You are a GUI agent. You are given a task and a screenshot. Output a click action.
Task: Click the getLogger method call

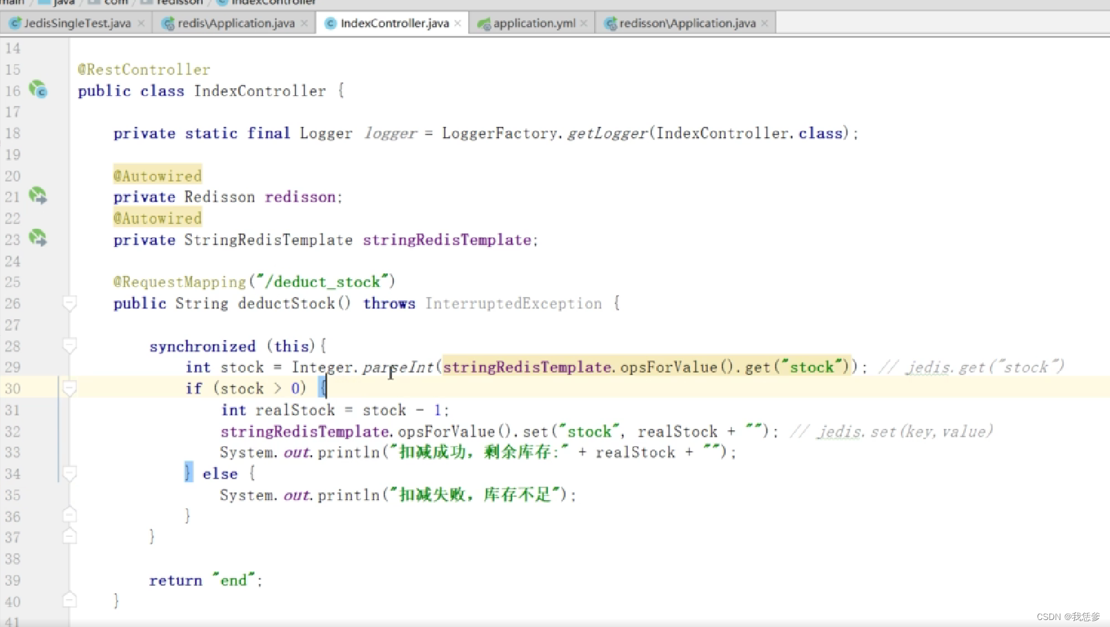(x=607, y=133)
